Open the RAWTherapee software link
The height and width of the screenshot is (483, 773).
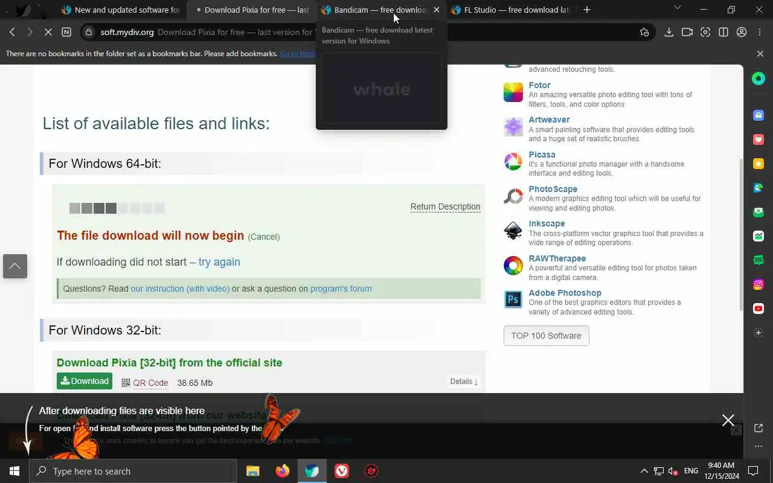(557, 258)
